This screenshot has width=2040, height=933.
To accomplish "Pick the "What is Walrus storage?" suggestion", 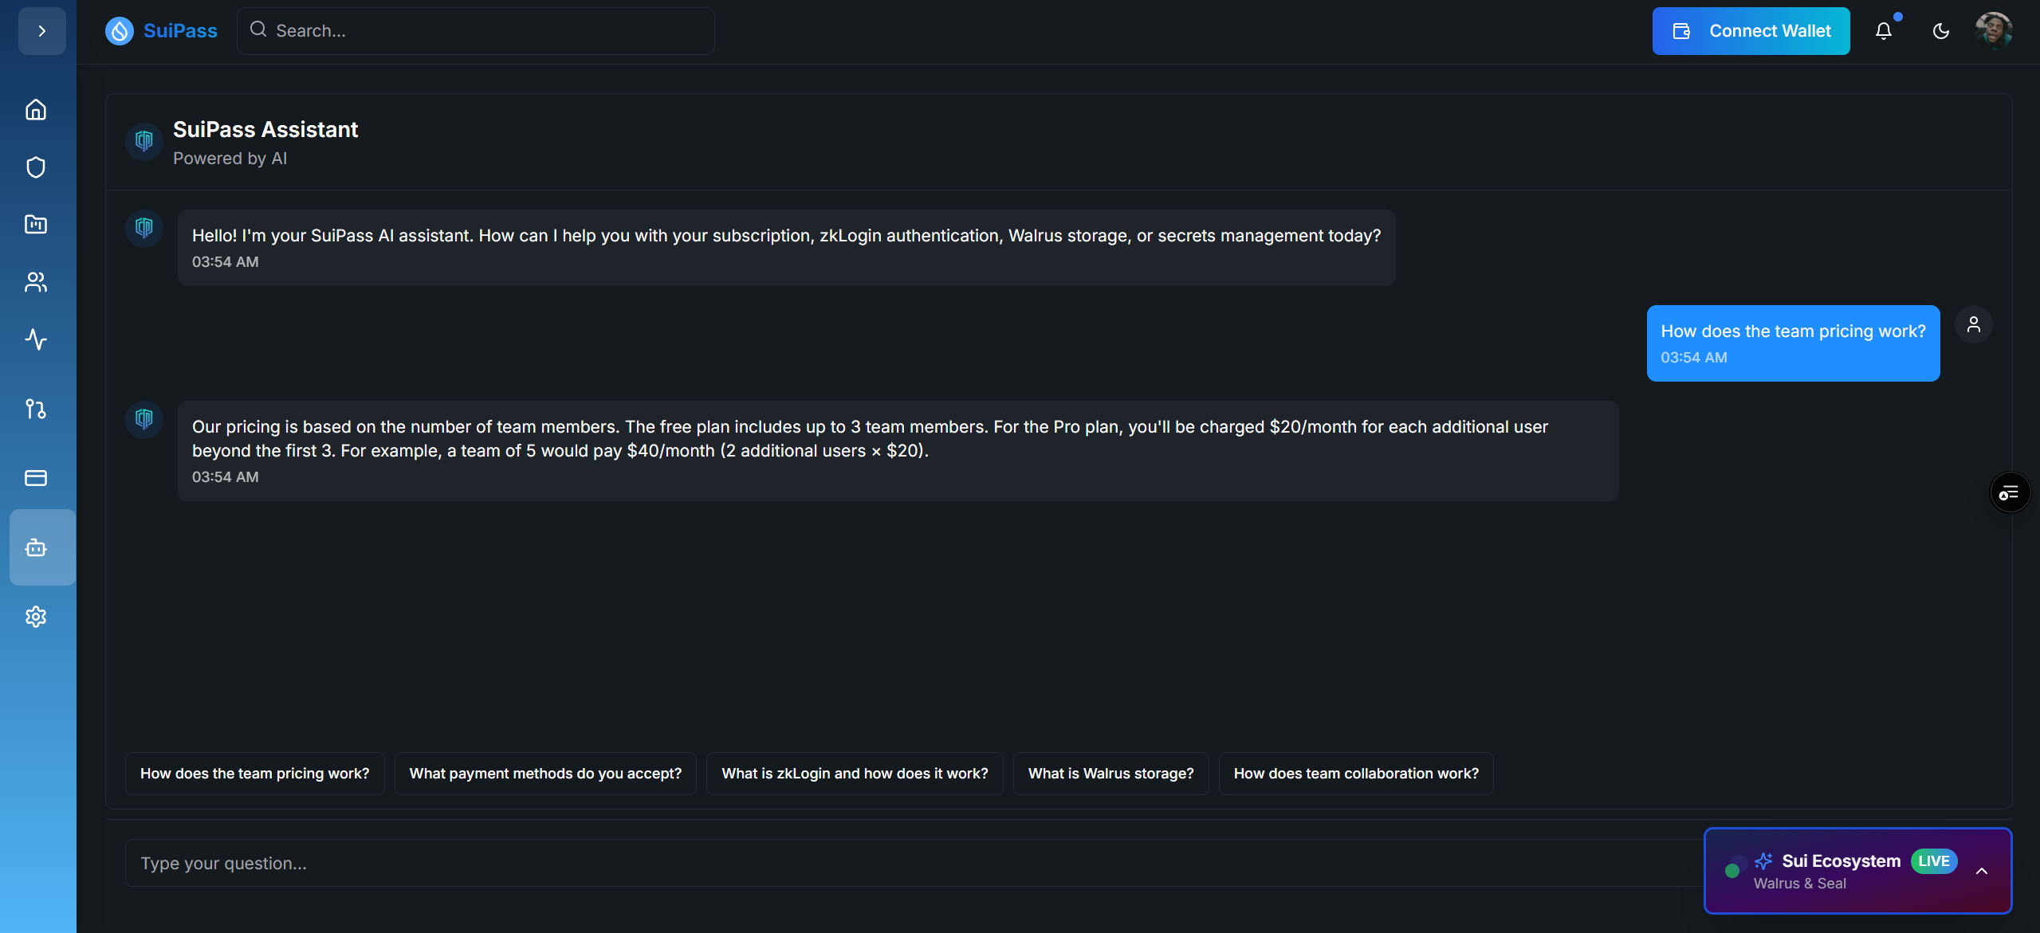I will pos(1110,774).
